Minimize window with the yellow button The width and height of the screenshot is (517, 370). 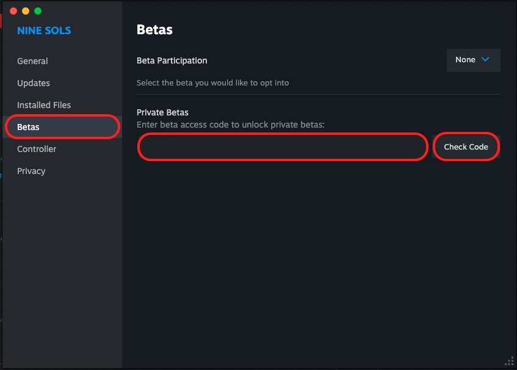pos(26,11)
